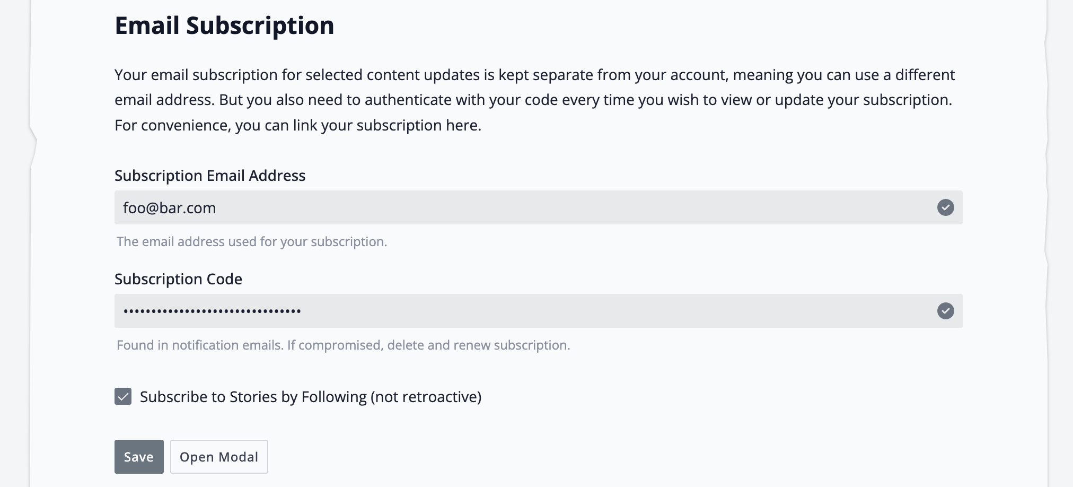Screen dimensions: 1073x487
Task: Focus the masked Subscription Code input field
Action: coord(530,311)
